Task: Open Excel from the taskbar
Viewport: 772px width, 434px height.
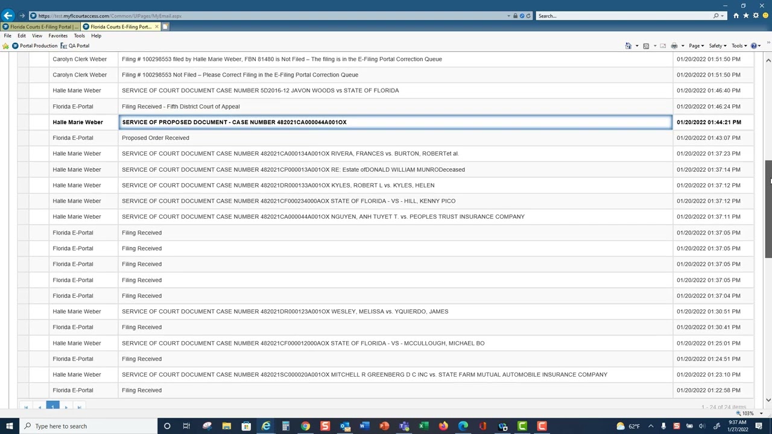Action: pyautogui.click(x=423, y=426)
